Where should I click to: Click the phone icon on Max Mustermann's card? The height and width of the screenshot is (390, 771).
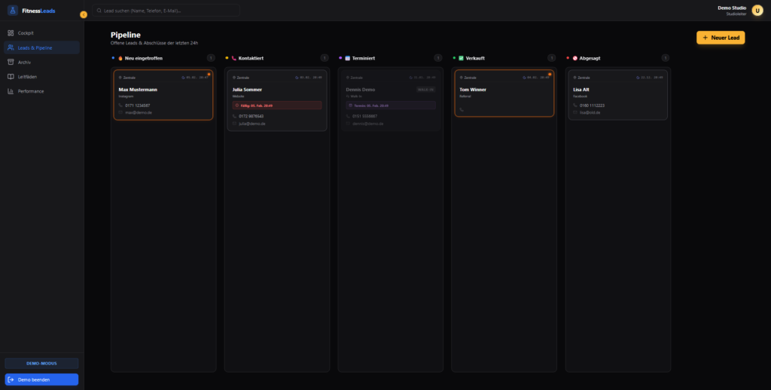pyautogui.click(x=120, y=105)
